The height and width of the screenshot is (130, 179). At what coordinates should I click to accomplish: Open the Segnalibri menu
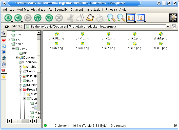coord(62,10)
